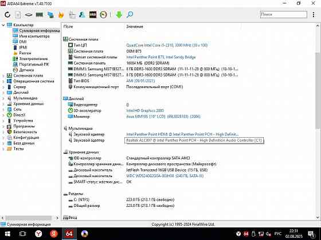Click the tree pane scroll-right arrow
This screenshot has width=321, height=240.
coord(57,218)
